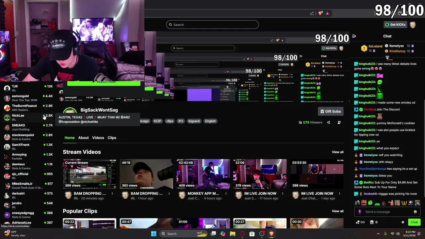
Task: Click dariusirl in the sidebar list
Action: pyautogui.click(x=28, y=195)
